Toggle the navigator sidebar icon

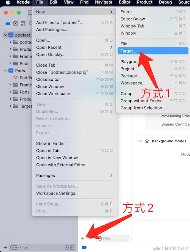[x=30, y=13]
